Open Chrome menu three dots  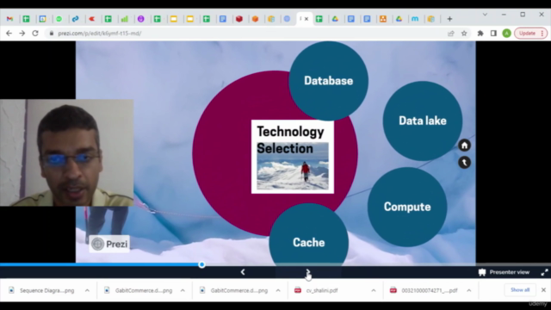point(542,34)
